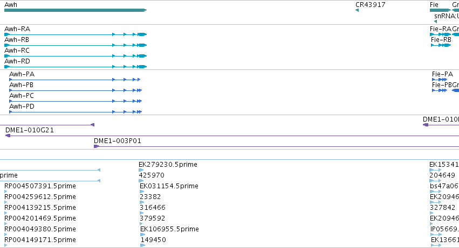
Task: Click the Fie-RB transcript glyph
Action: pos(441,45)
